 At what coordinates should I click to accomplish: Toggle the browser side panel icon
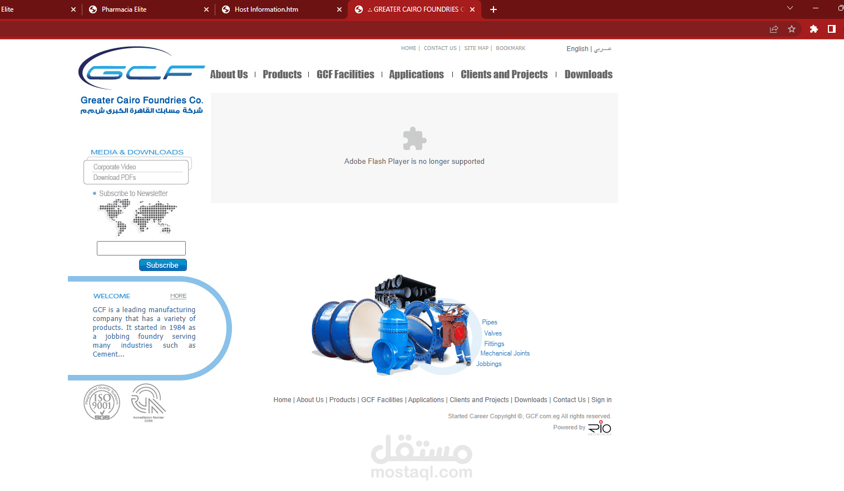coord(832,29)
